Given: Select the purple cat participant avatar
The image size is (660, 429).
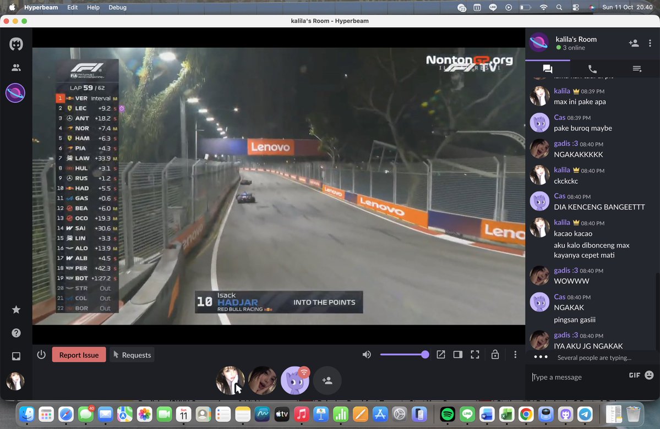Looking at the screenshot, I should [295, 381].
